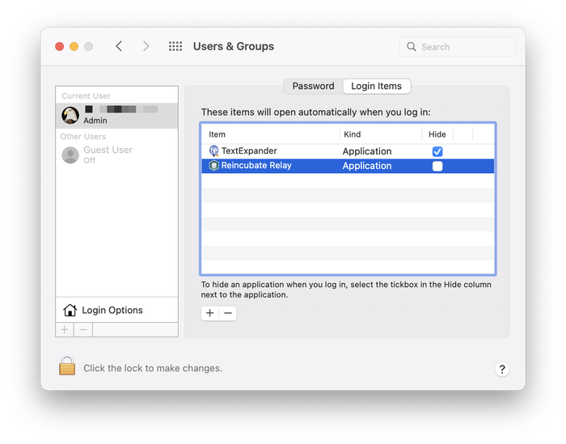Go back with the left chevron
Screen dimensions: 566x444
119,46
